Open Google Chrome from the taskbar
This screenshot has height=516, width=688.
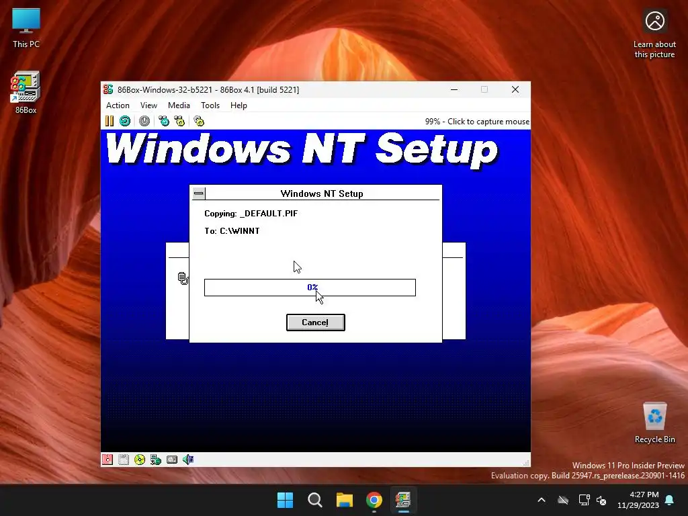click(x=374, y=500)
